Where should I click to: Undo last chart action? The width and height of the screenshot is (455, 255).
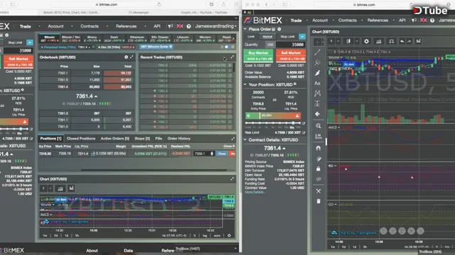(402, 41)
